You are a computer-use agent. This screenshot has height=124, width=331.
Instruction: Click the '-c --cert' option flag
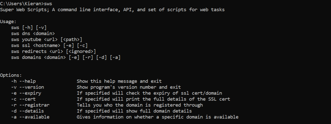[23, 99]
